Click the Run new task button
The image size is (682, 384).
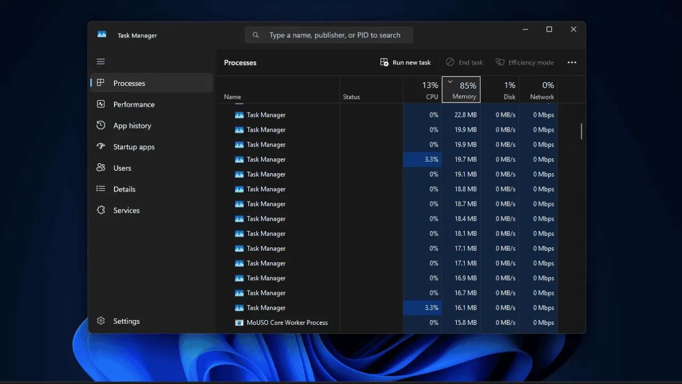(405, 62)
